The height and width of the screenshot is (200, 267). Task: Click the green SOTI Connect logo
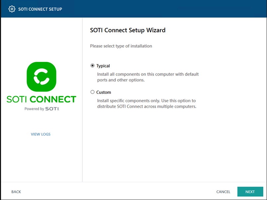41,77
